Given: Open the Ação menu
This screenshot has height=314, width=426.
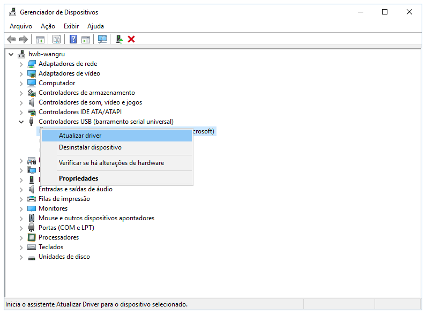Looking at the screenshot, I should 48,26.
